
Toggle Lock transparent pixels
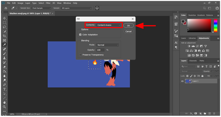pos(187,76)
